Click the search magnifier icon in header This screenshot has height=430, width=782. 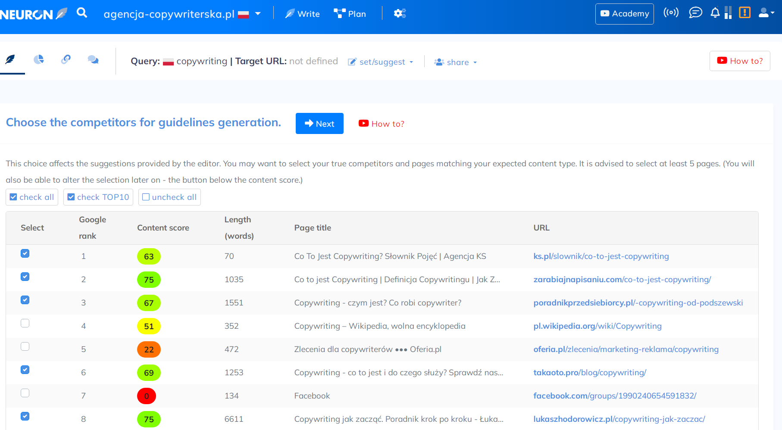(x=82, y=13)
